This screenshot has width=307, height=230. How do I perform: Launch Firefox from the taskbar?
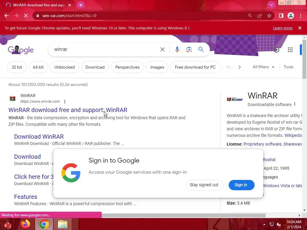point(26,224)
